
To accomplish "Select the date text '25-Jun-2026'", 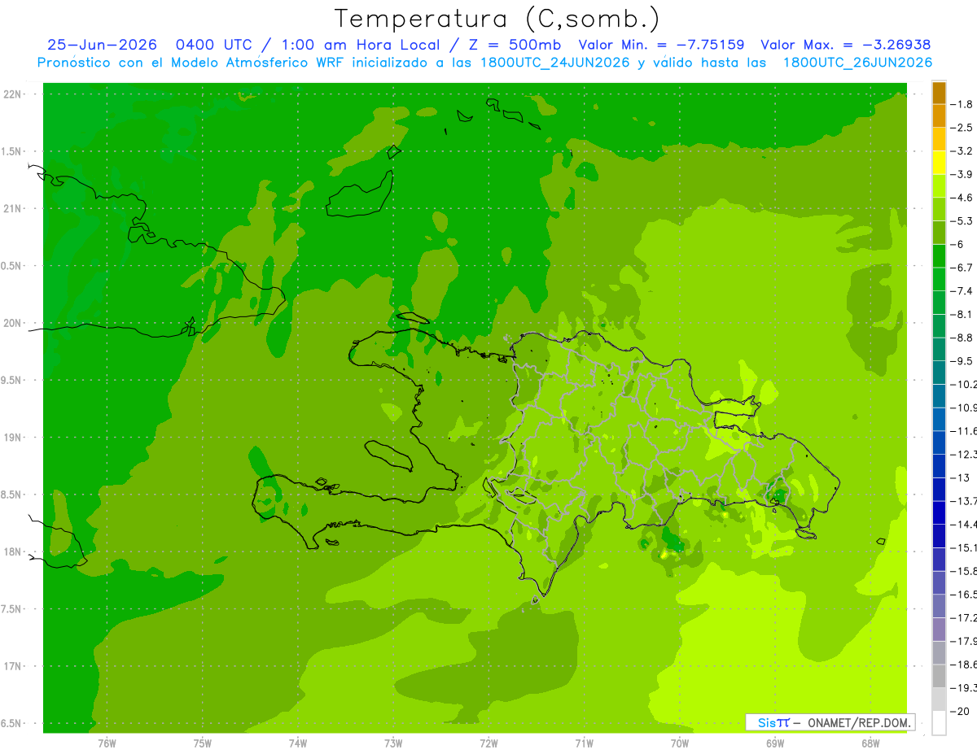I will [101, 45].
